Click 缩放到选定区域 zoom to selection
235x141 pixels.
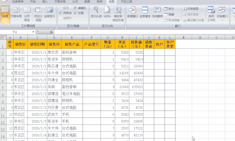118,14
